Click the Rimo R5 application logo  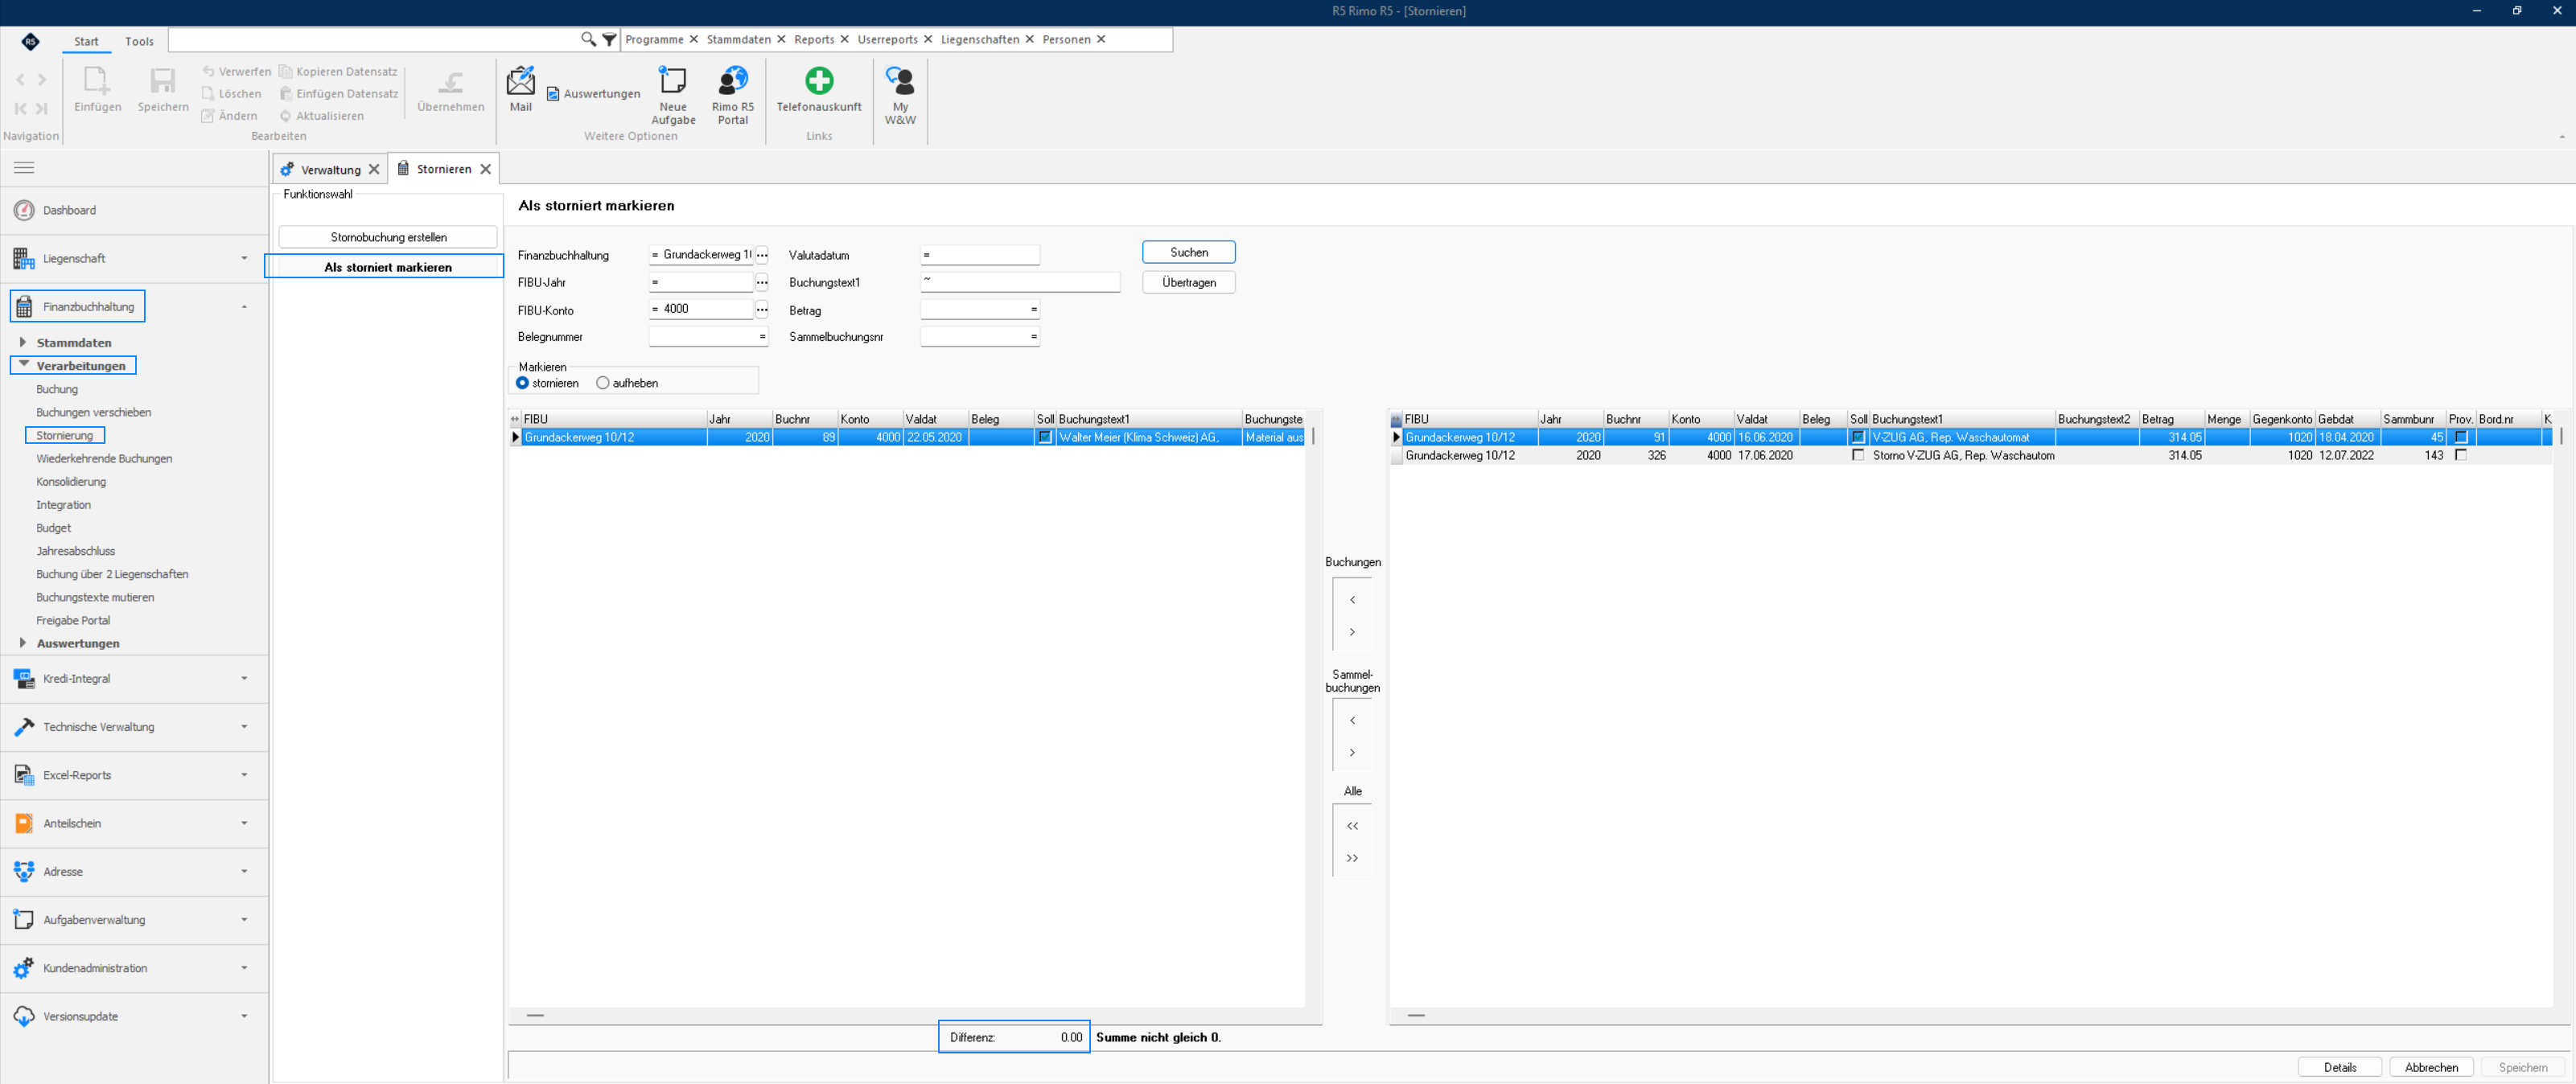[30, 41]
